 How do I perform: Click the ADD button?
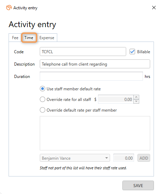(144, 158)
